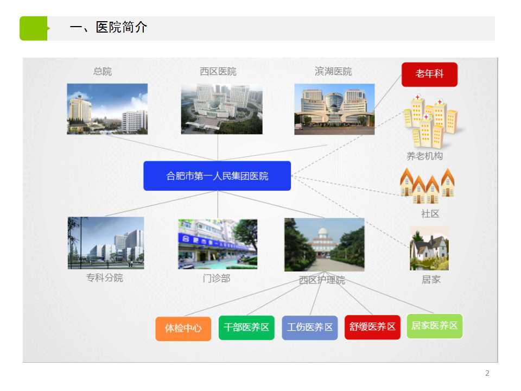Select the 西区护理院 photo

pos(325,245)
